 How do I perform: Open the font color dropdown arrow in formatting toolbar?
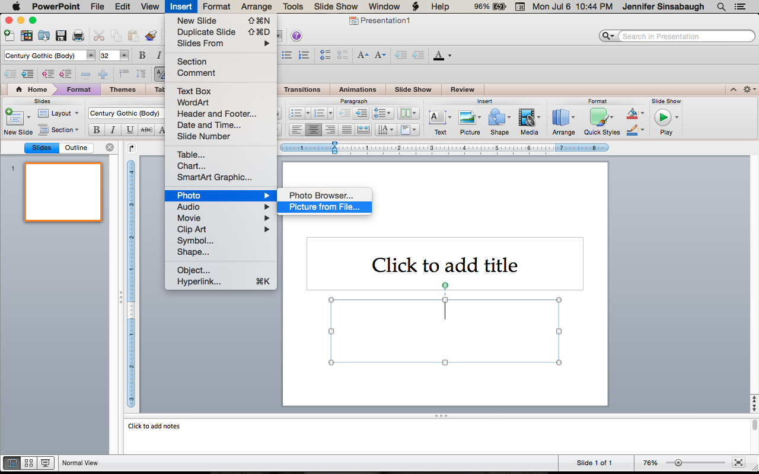(449, 56)
